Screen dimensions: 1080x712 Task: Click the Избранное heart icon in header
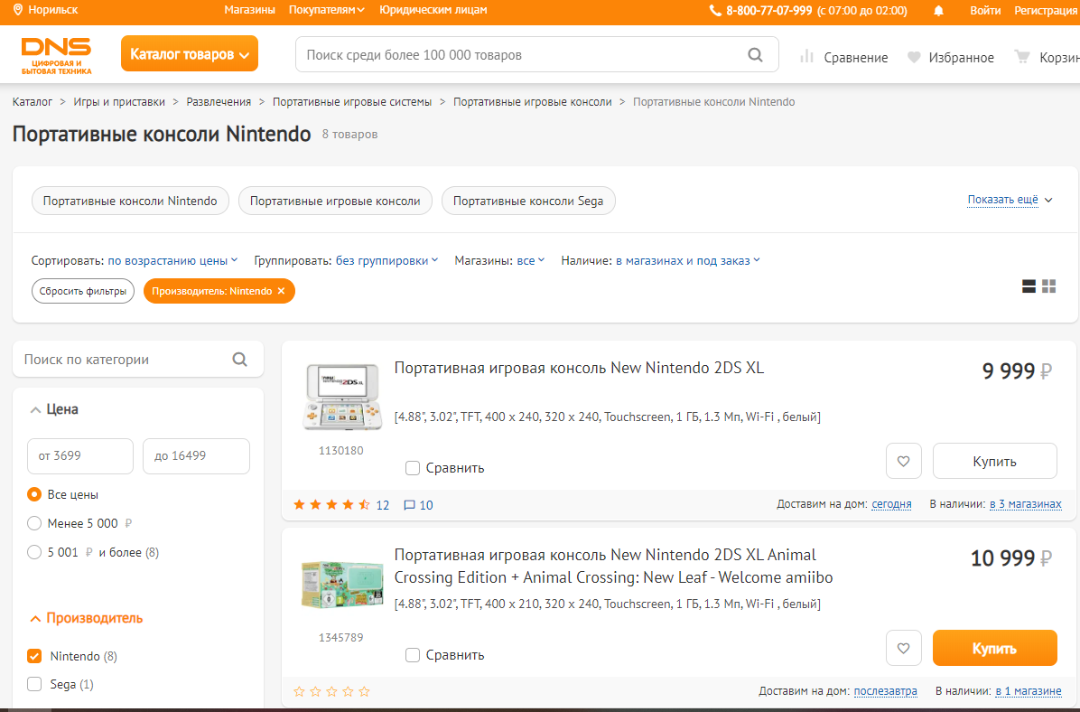coord(914,57)
